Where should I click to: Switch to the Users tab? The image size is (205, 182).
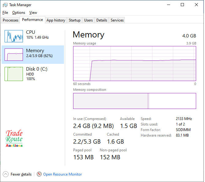coord(88,20)
